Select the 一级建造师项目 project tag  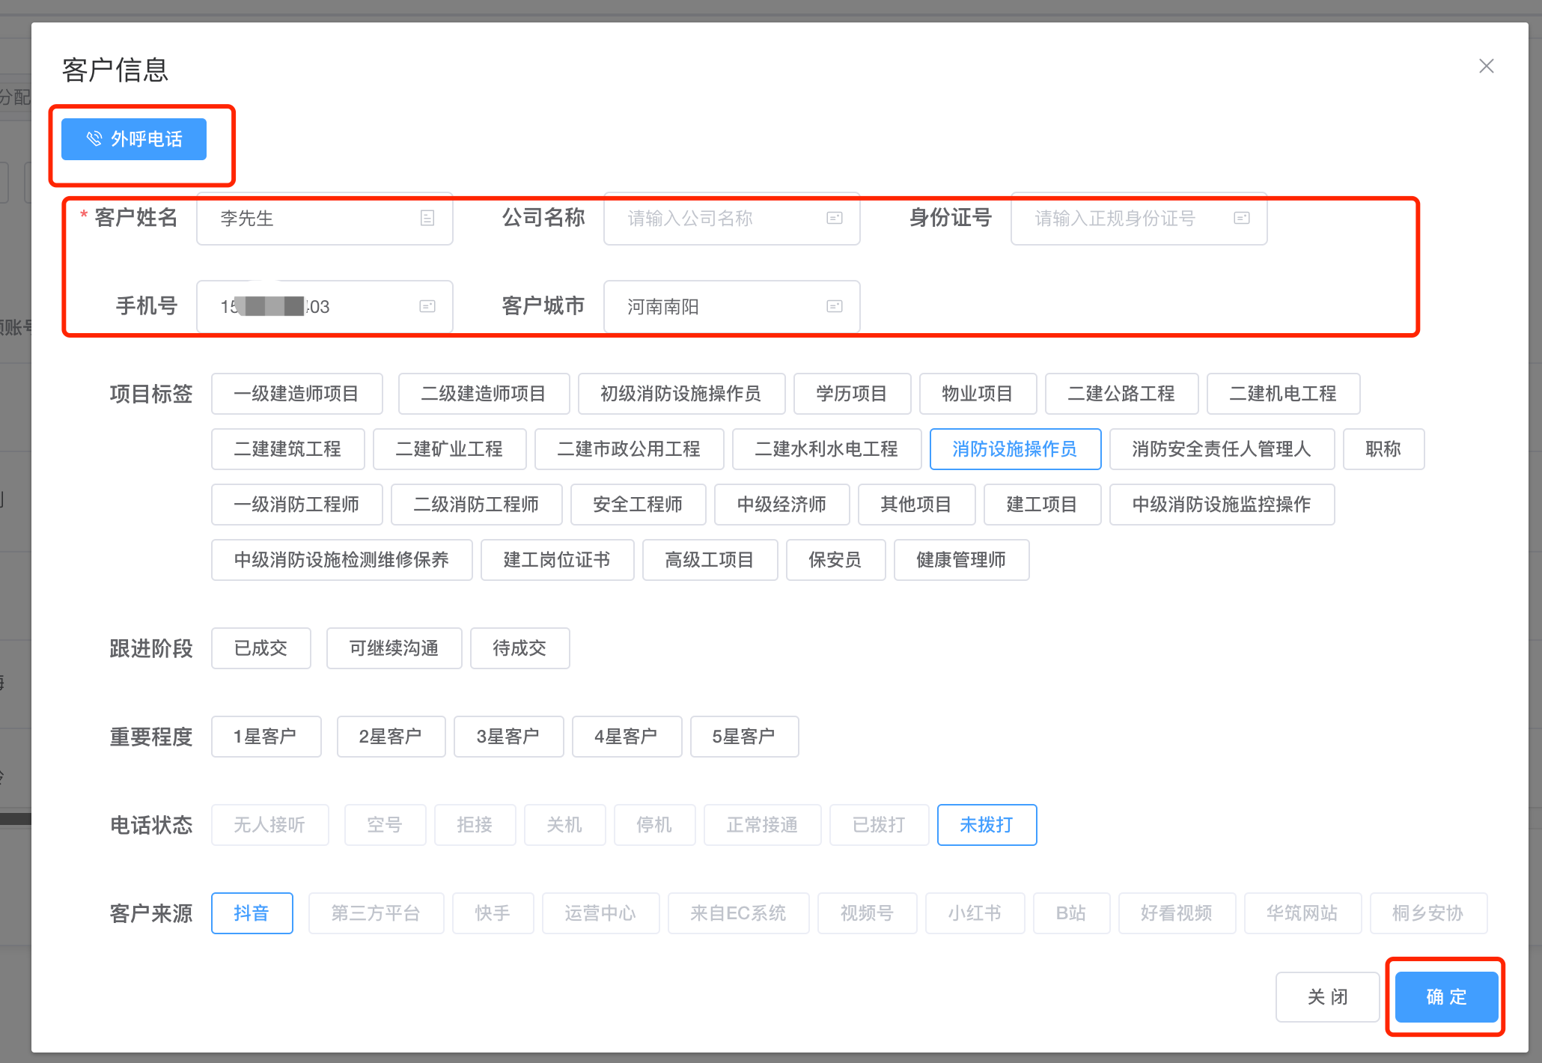[x=296, y=394]
